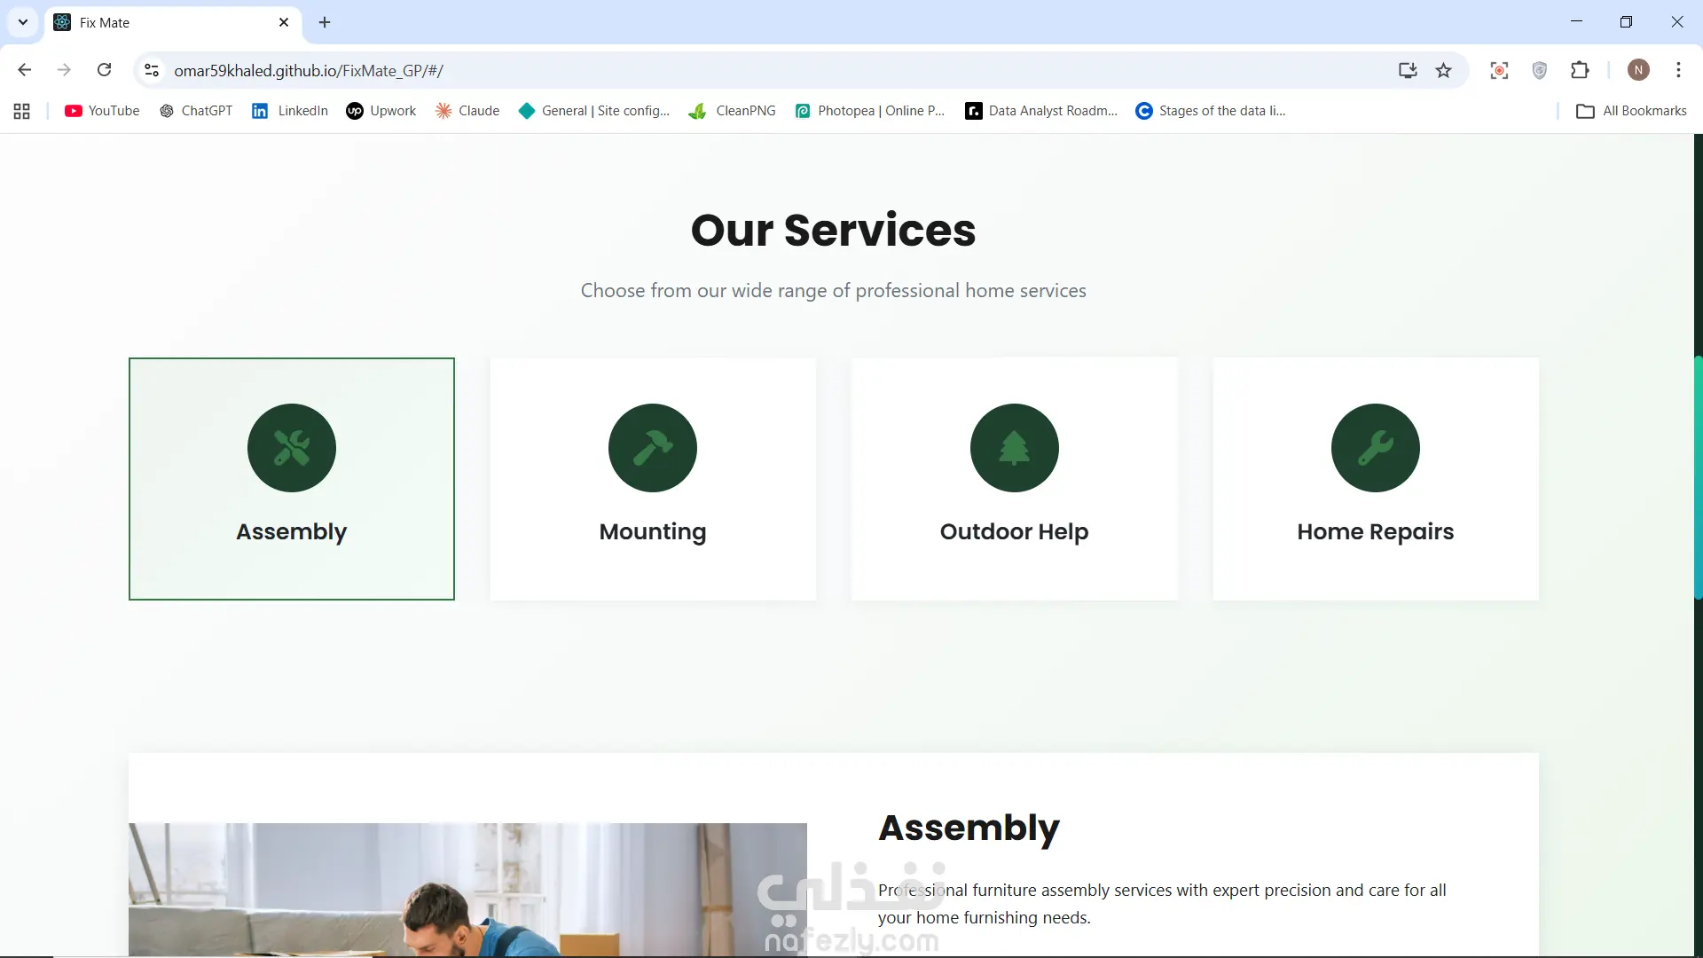
Task: Open the CleanPNG bookmark
Action: pos(733,111)
